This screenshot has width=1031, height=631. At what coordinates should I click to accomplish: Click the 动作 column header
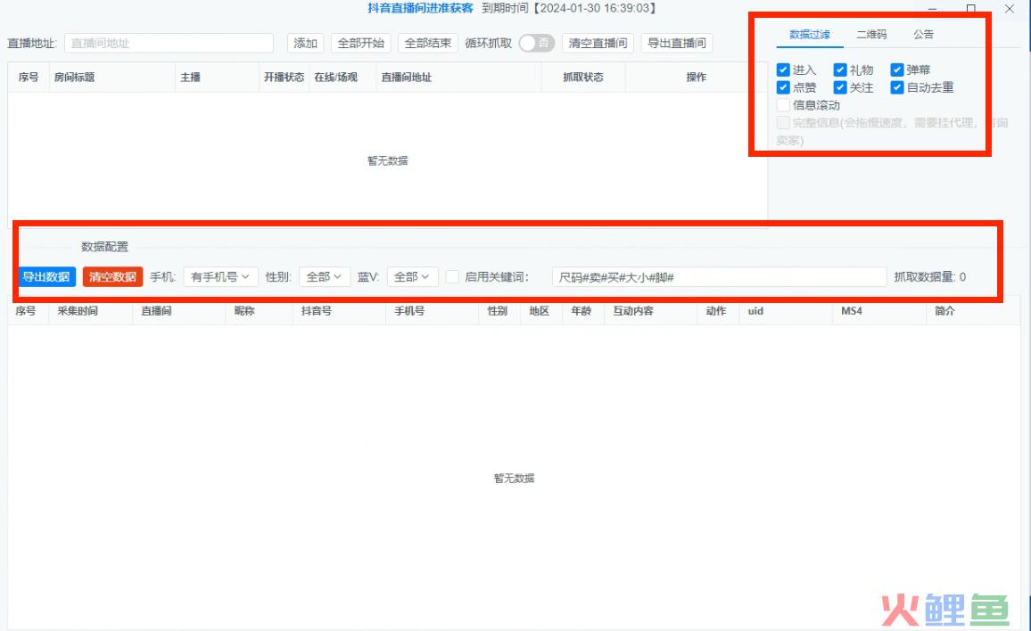716,311
